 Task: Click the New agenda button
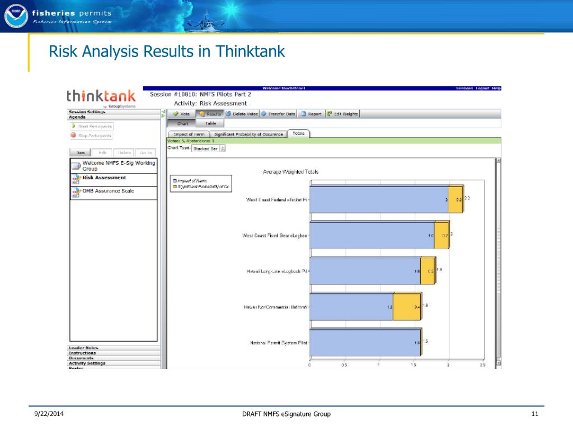[x=81, y=152]
